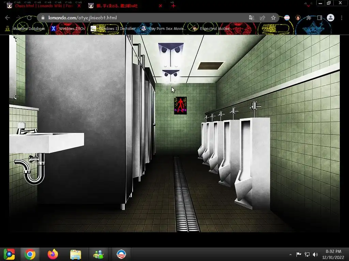Viewport: 349px width, 261px height.
Task: Open the clock showing 8:32 PM
Action: pos(333,254)
